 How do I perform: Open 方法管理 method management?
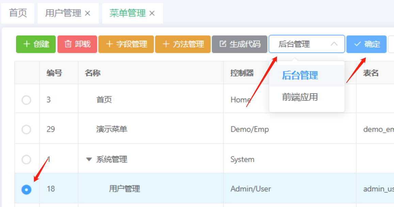click(183, 44)
